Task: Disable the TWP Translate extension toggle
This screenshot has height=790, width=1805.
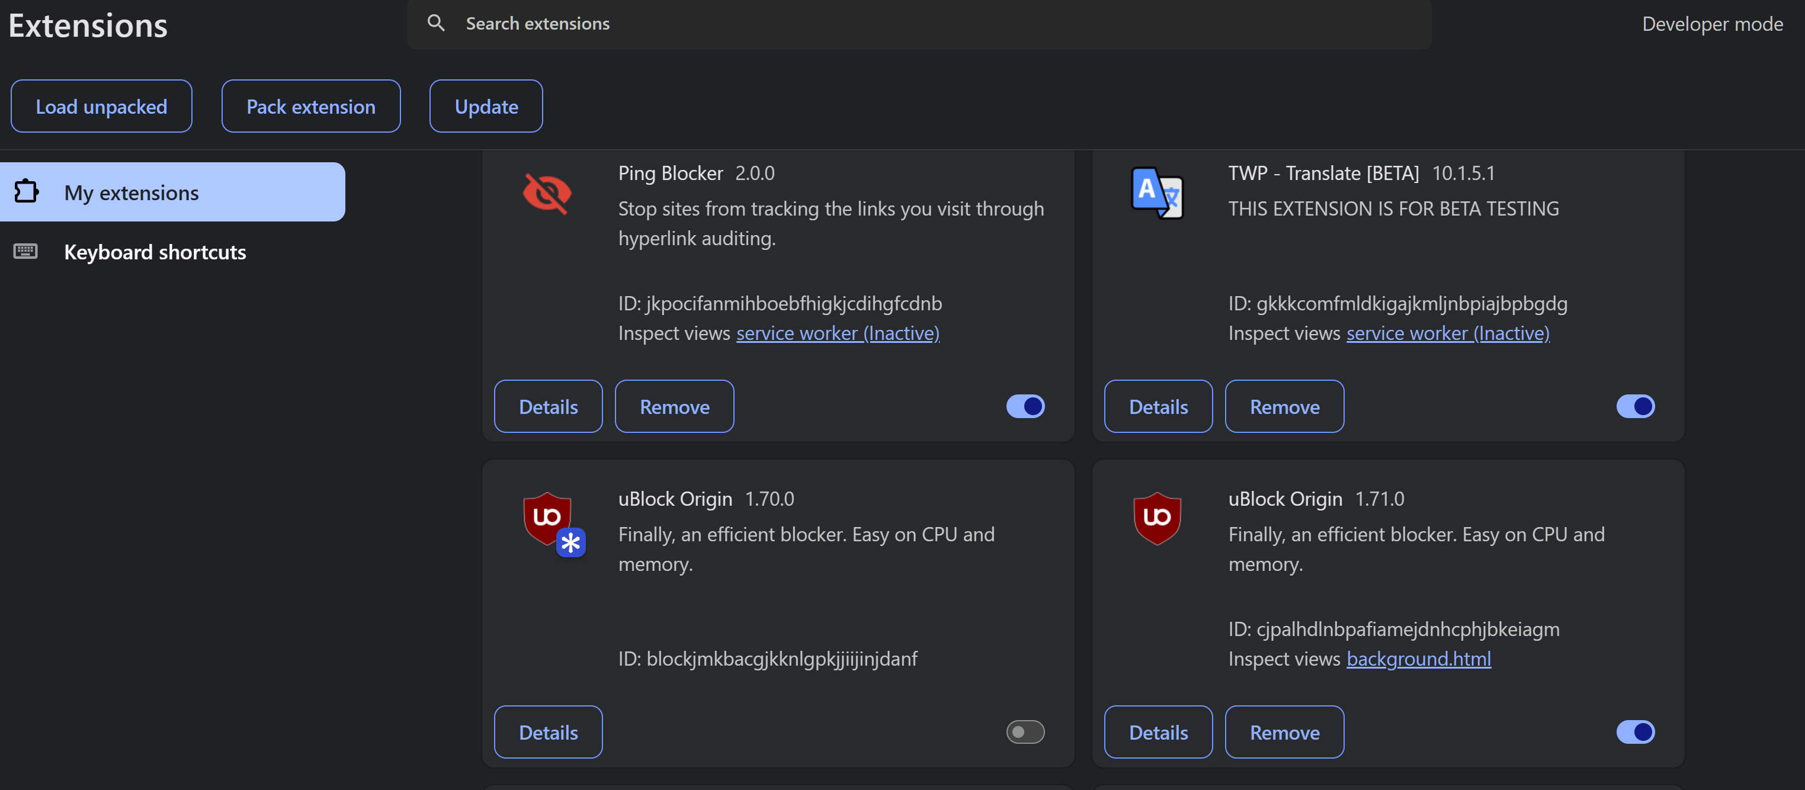Action: pyautogui.click(x=1636, y=406)
